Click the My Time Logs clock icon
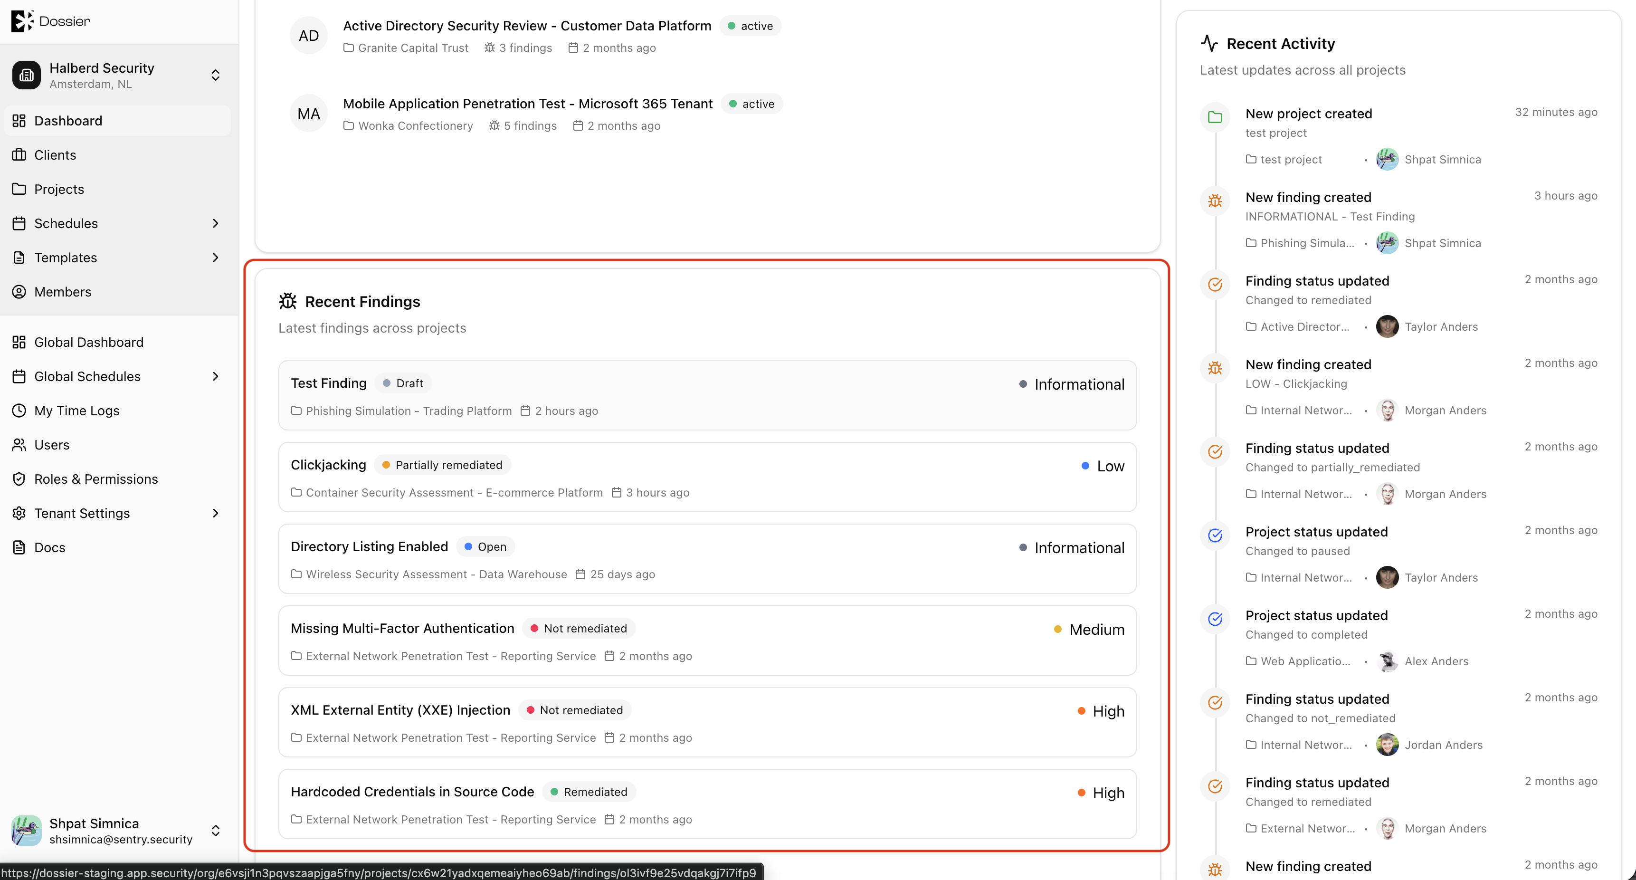Image resolution: width=1636 pixels, height=880 pixels. click(19, 411)
